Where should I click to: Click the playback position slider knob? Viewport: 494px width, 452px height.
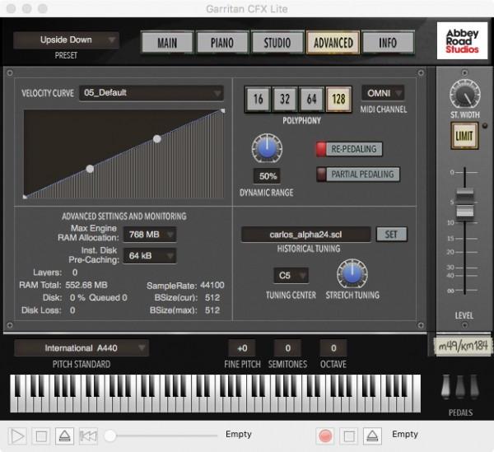(x=110, y=436)
